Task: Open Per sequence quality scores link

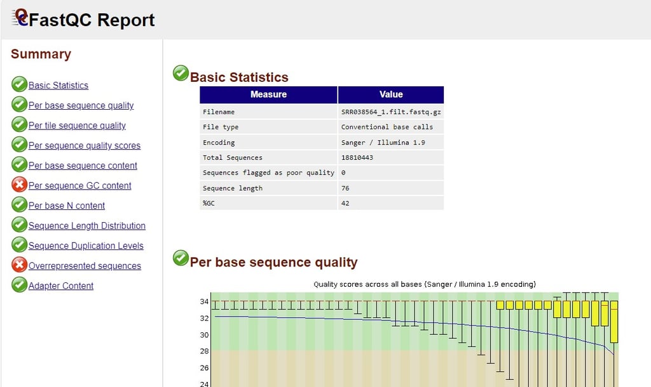Action: (85, 145)
